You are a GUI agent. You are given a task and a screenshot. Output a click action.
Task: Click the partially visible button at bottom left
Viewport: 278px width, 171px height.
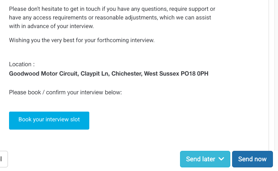coord(3,159)
